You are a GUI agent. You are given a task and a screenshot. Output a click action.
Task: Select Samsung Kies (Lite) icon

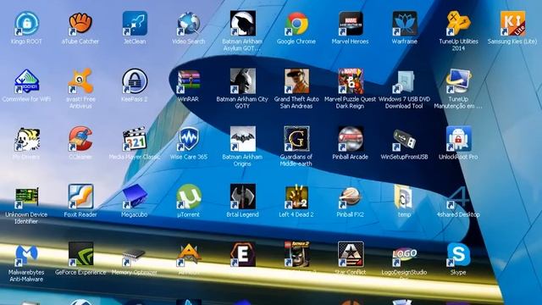[512, 24]
